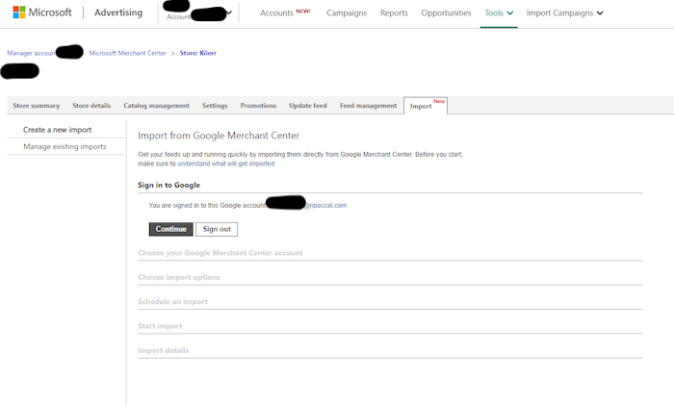Click the Sign in to Google heading
This screenshot has width=674, height=405.
pos(168,185)
